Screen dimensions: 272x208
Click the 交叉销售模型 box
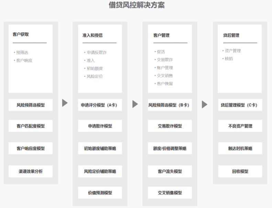coord(170,193)
